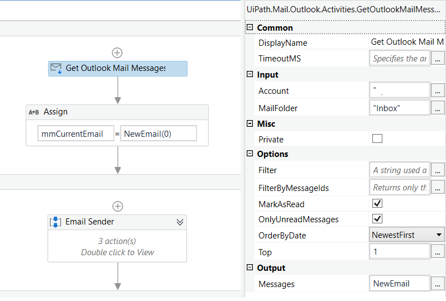The height and width of the screenshot is (301, 446).
Task: Collapse the Input property section
Action: (250, 74)
